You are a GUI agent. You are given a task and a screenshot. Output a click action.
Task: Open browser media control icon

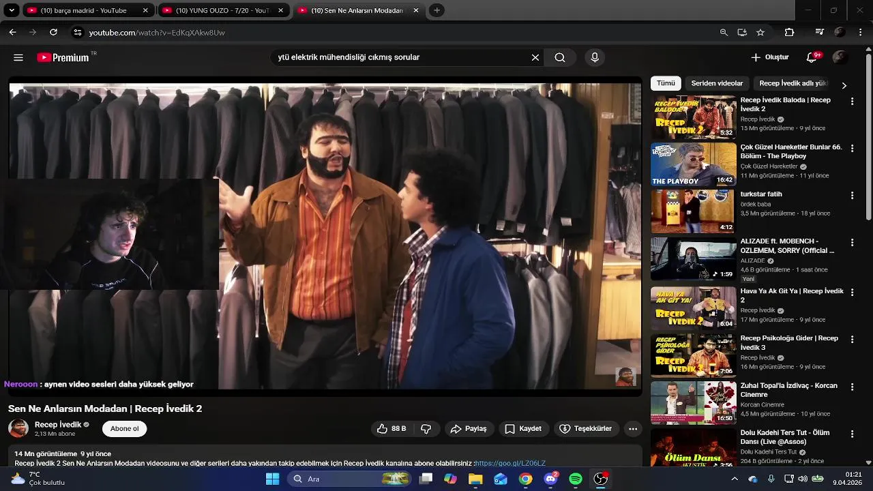point(820,32)
